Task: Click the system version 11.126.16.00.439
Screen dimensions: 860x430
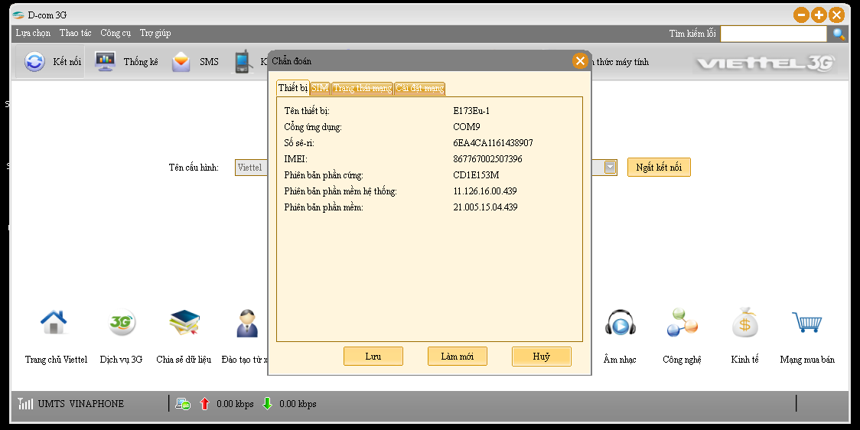Action: pos(485,191)
